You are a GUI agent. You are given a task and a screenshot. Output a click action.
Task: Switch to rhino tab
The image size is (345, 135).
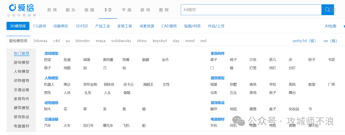coord(142,41)
